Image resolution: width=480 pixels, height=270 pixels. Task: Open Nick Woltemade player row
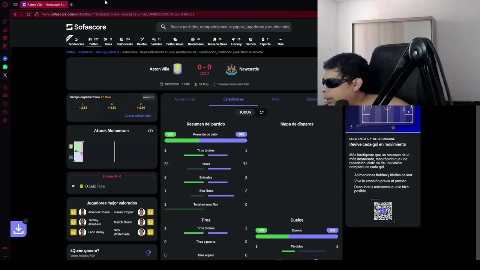[133, 232]
